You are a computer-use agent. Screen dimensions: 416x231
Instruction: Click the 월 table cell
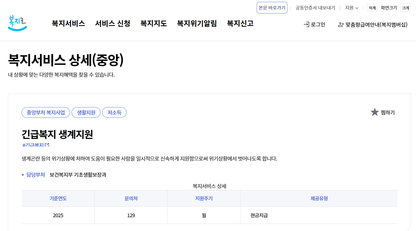click(x=204, y=215)
